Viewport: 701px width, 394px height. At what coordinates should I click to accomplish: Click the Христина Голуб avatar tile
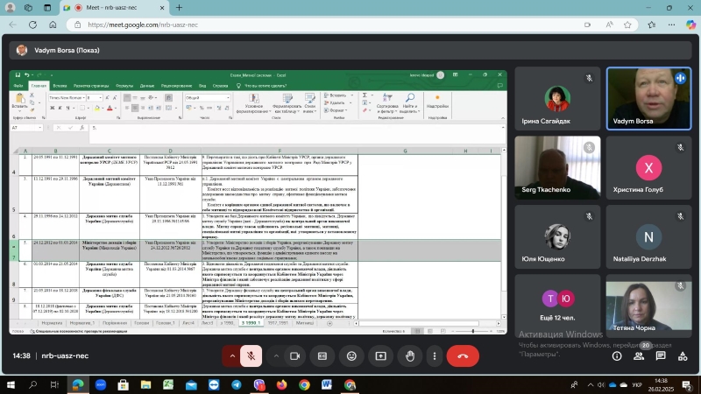point(648,167)
